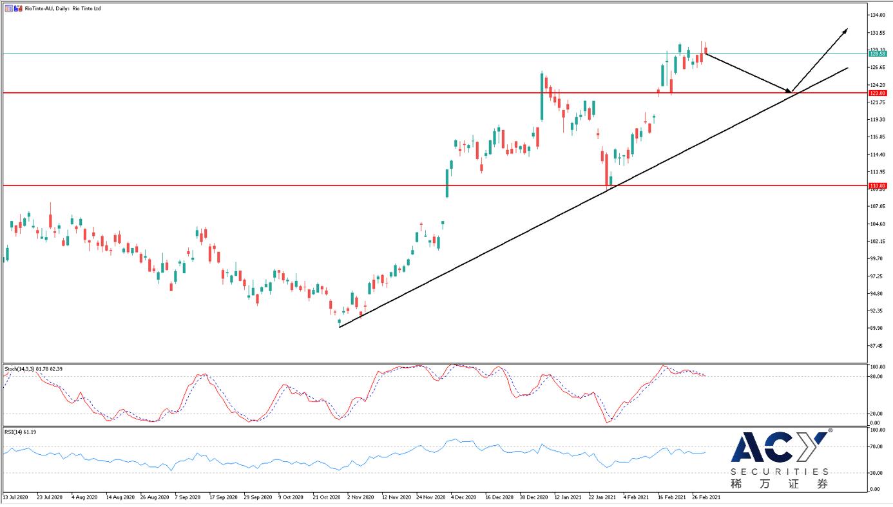
Task: Click the 13 Jul 2020 date label
Action: click(x=15, y=497)
